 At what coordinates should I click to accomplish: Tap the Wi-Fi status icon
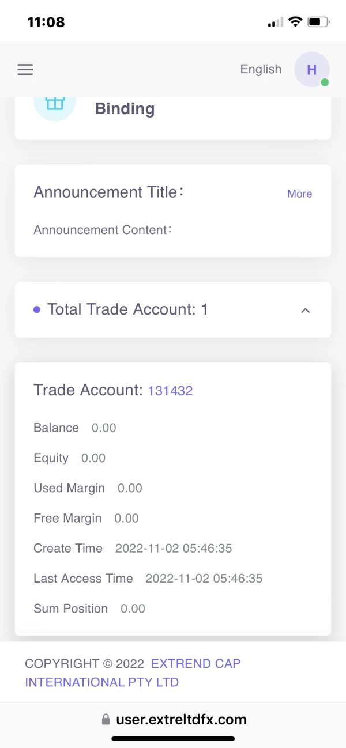tap(296, 22)
